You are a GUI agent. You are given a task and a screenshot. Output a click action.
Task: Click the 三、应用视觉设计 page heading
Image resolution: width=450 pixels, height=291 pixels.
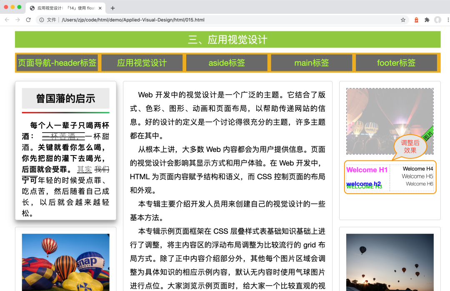point(227,39)
